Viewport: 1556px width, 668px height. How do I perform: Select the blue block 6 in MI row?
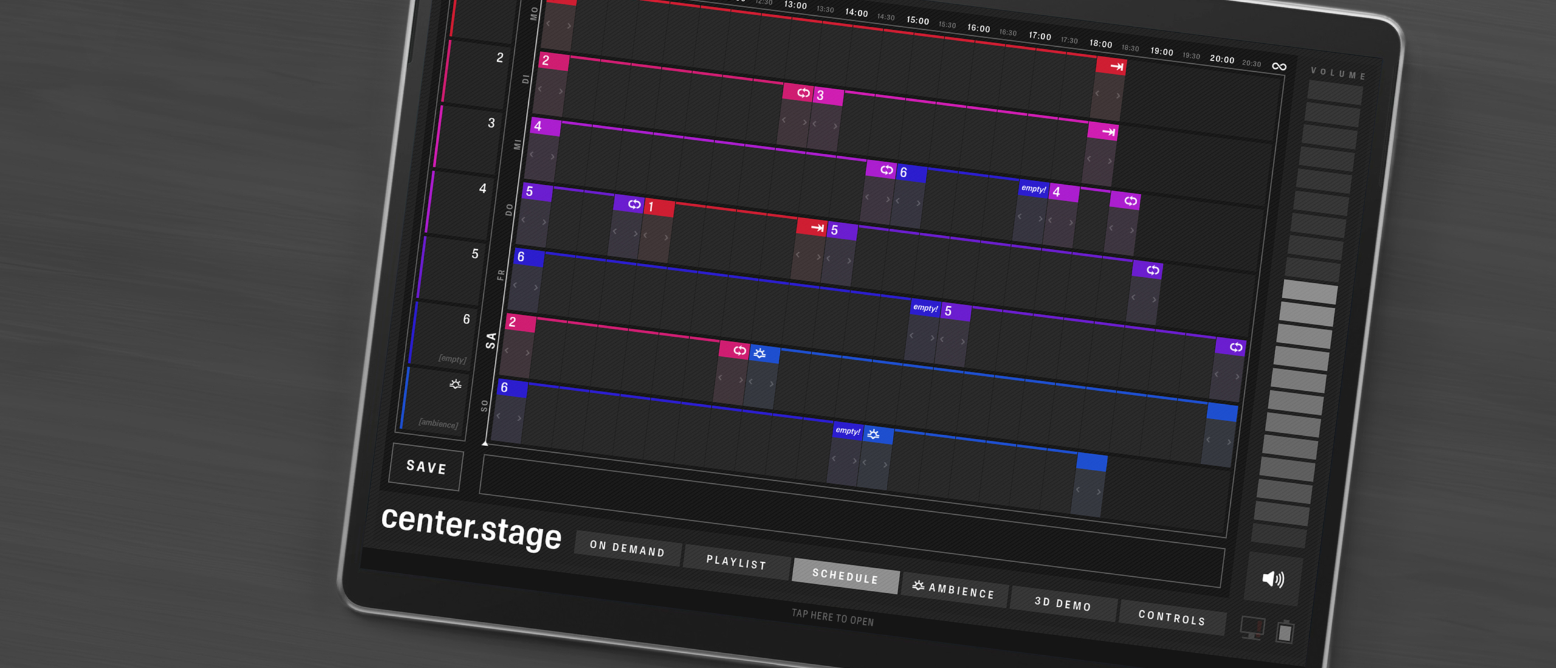tap(912, 173)
